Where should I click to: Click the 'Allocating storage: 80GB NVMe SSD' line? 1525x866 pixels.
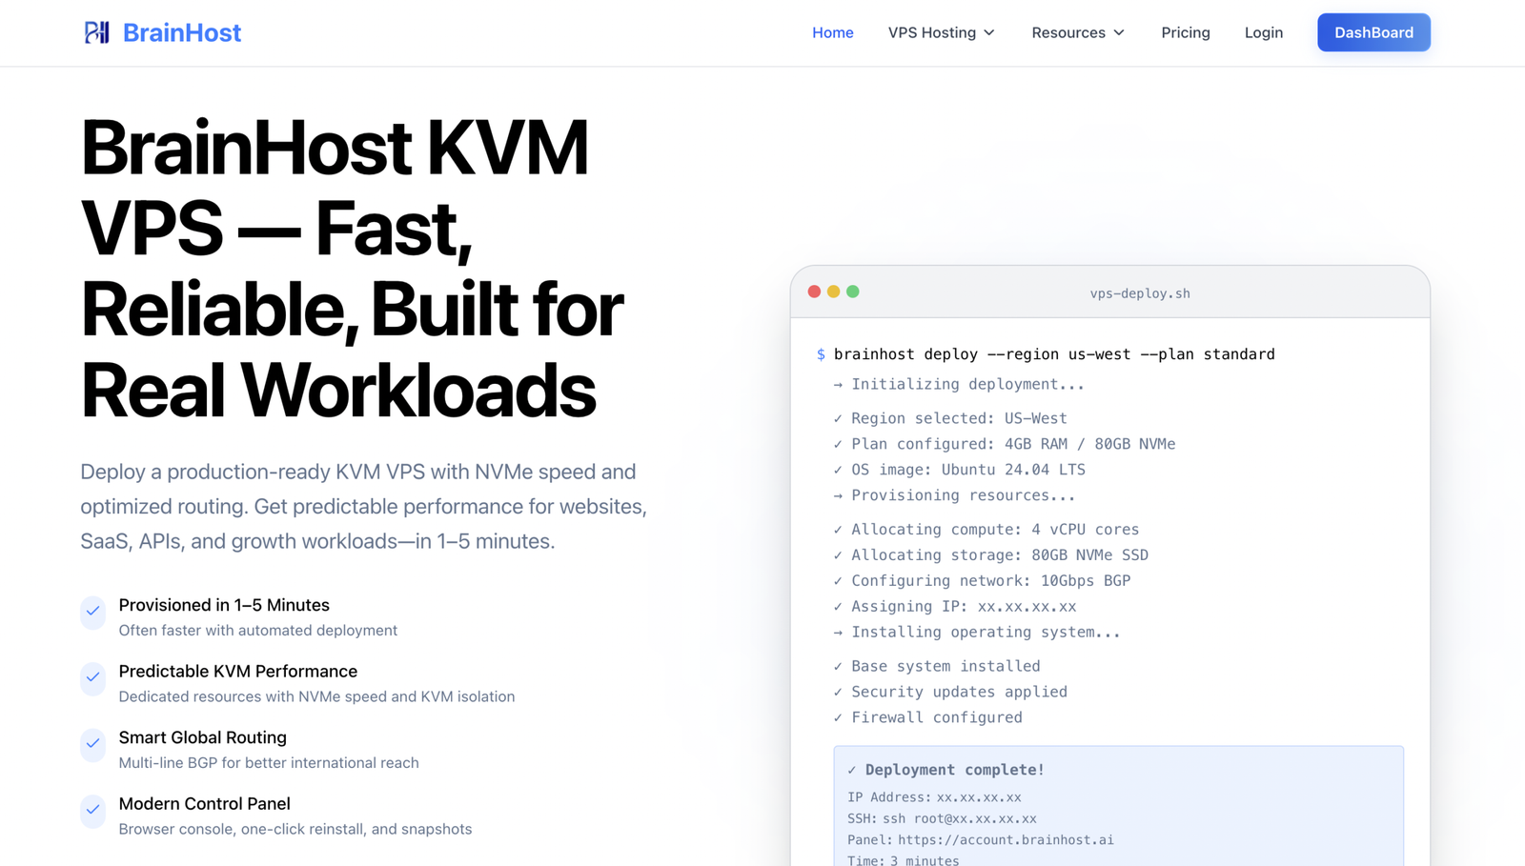(990, 555)
